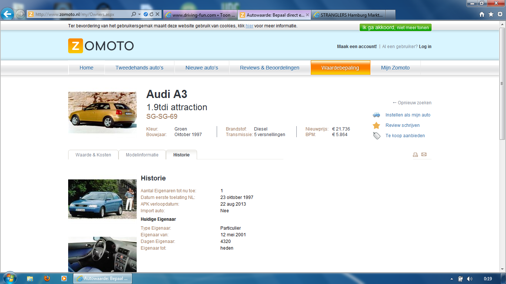Image resolution: width=506 pixels, height=284 pixels.
Task: Click the 'Dagen Eigenaar' value 4320
Action: (x=226, y=241)
